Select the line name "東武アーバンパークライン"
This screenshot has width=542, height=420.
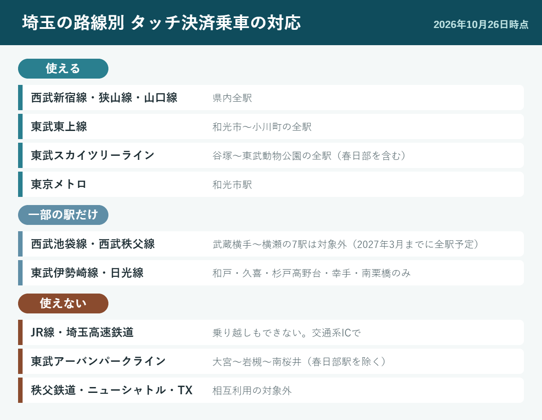pyautogui.click(x=98, y=361)
